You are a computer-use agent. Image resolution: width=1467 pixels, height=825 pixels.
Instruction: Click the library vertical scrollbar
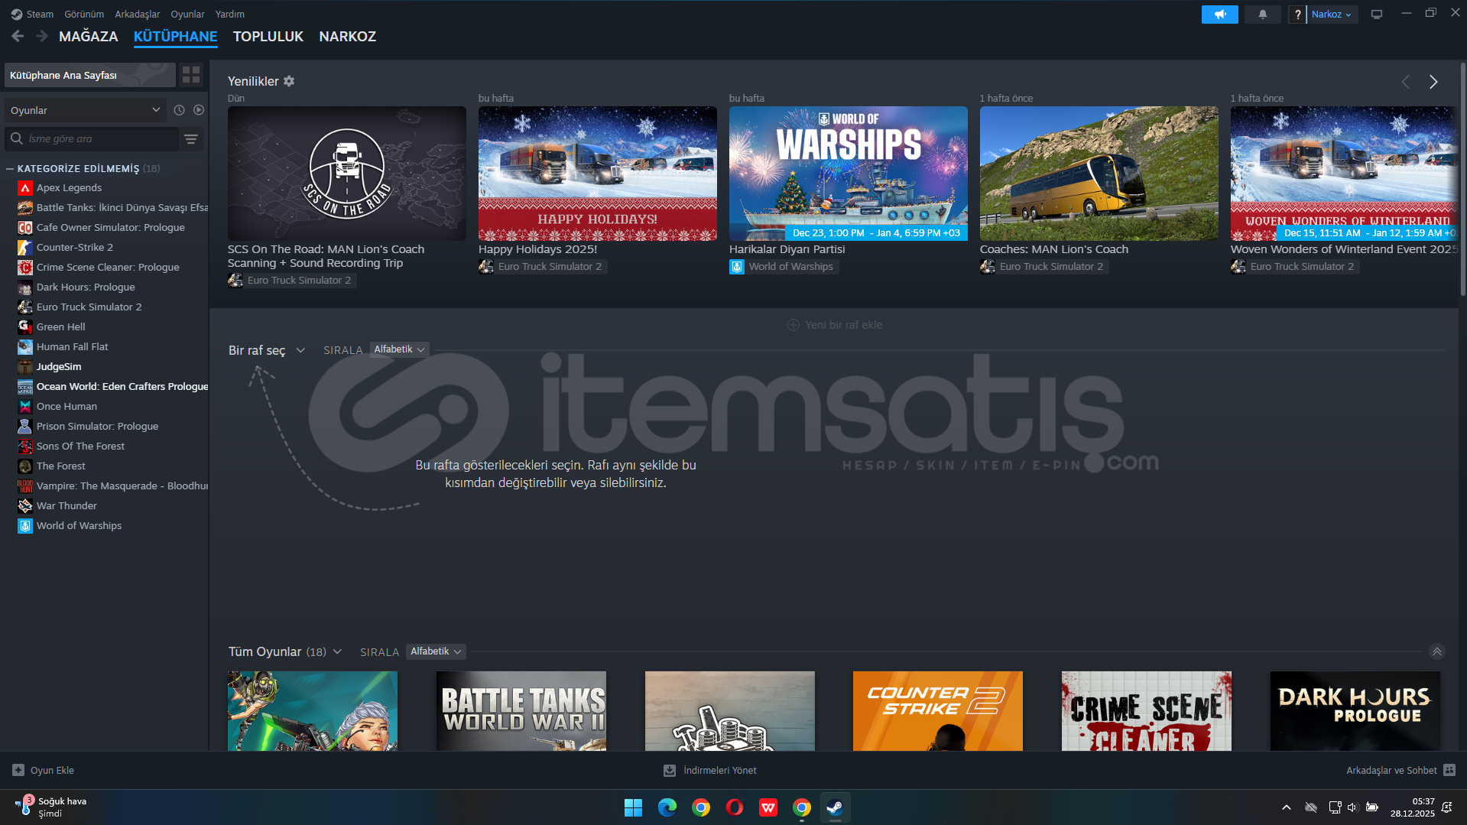click(x=1462, y=184)
